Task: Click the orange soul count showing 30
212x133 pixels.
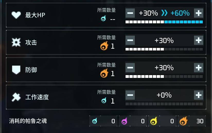Action: point(200,121)
